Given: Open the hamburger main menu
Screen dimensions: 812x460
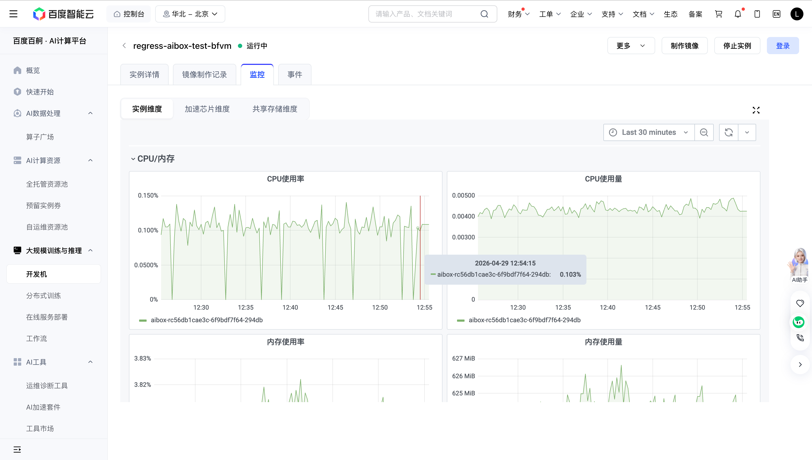Looking at the screenshot, I should point(13,14).
